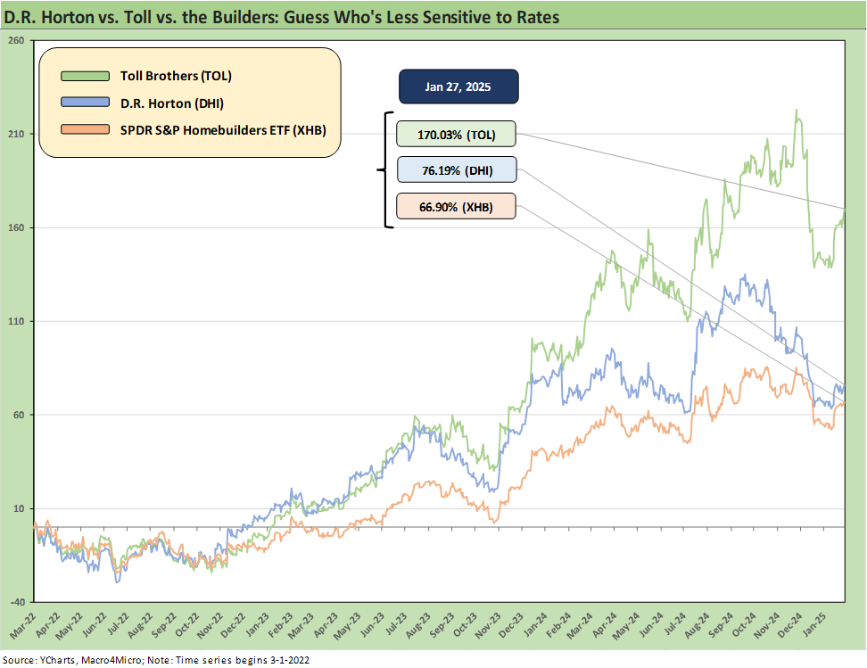The width and height of the screenshot is (867, 668).
Task: Click the 170.03% (TOL) value label
Action: (456, 135)
